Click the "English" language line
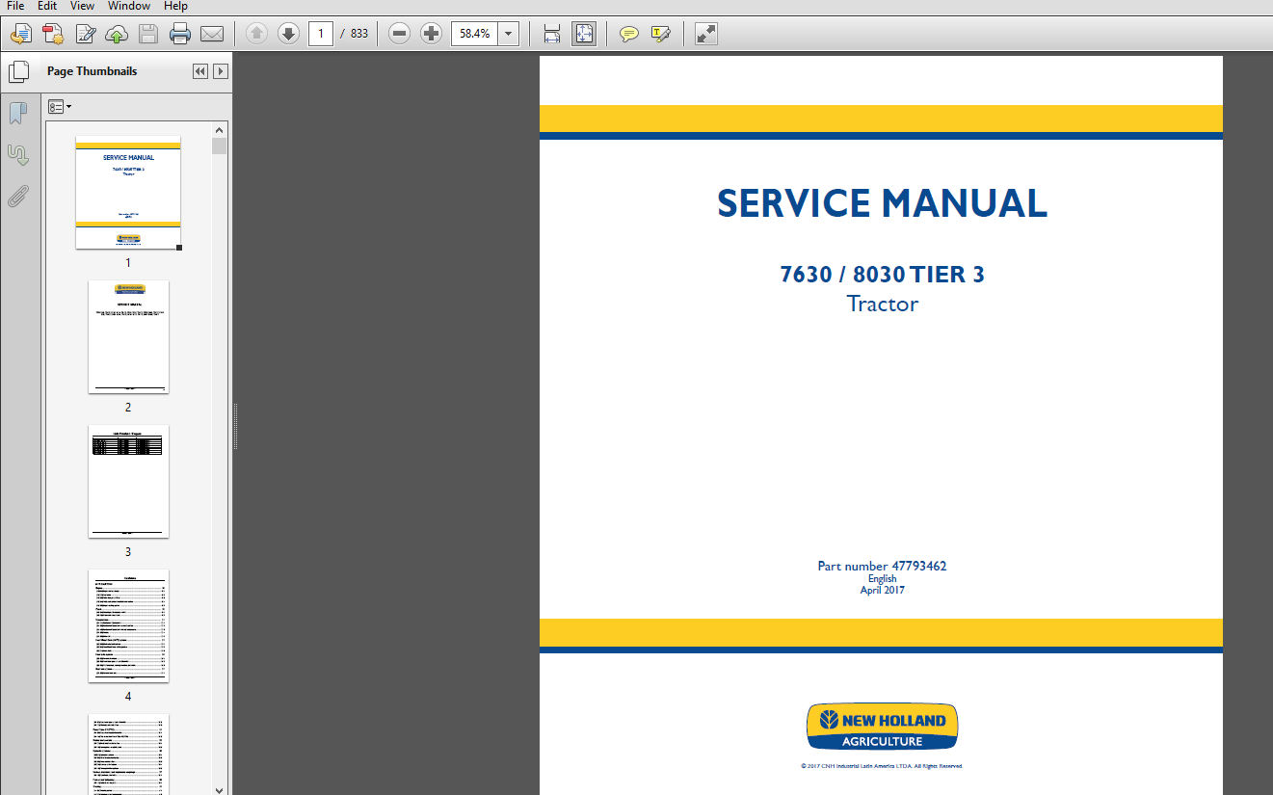The height and width of the screenshot is (795, 1273). (882, 579)
